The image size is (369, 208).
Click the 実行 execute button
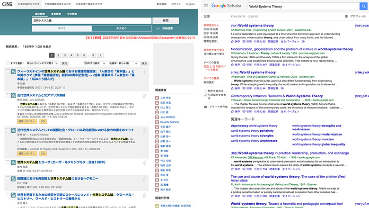pos(64,63)
